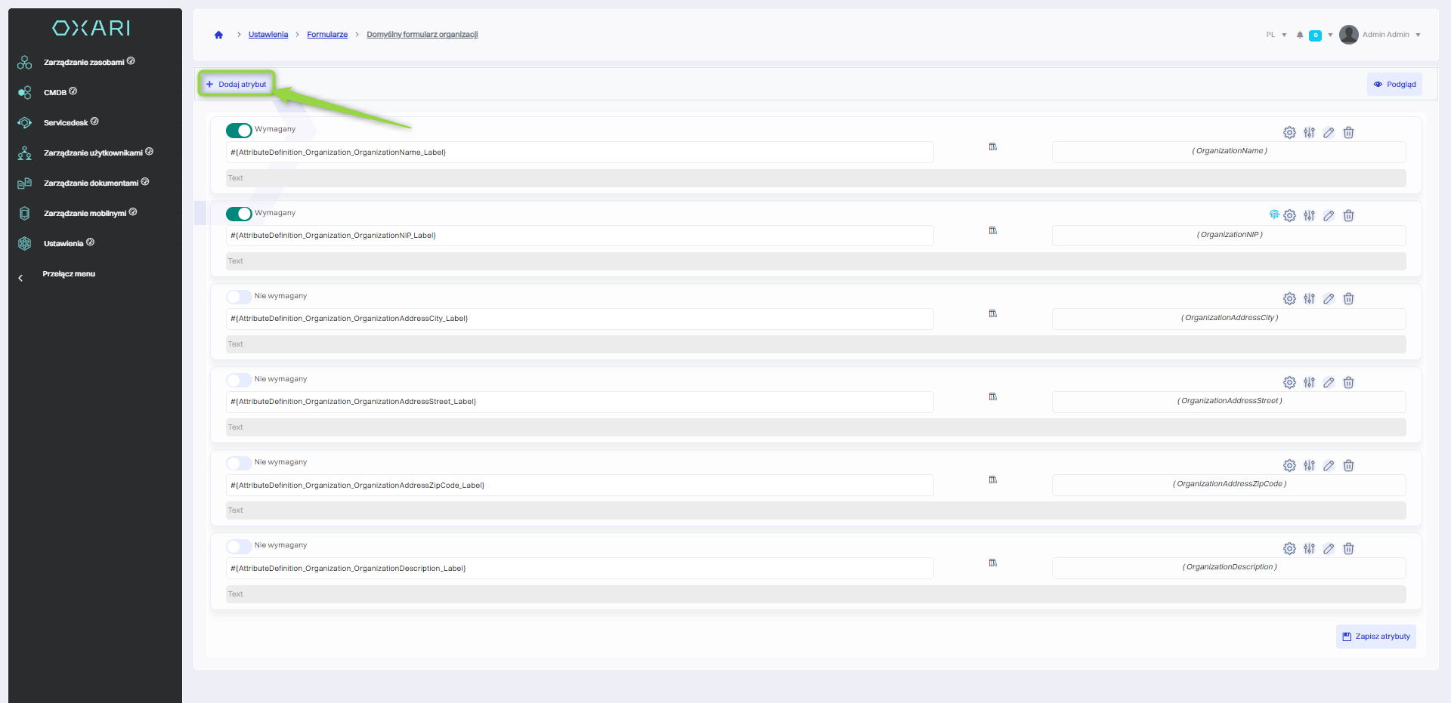Click fingerprint icon in OrganizationNIP row
This screenshot has height=703, width=1451.
[x=1274, y=215]
